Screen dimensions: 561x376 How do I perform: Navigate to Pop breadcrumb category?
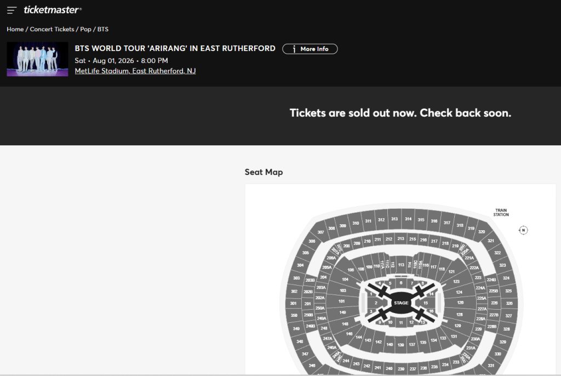tap(85, 29)
